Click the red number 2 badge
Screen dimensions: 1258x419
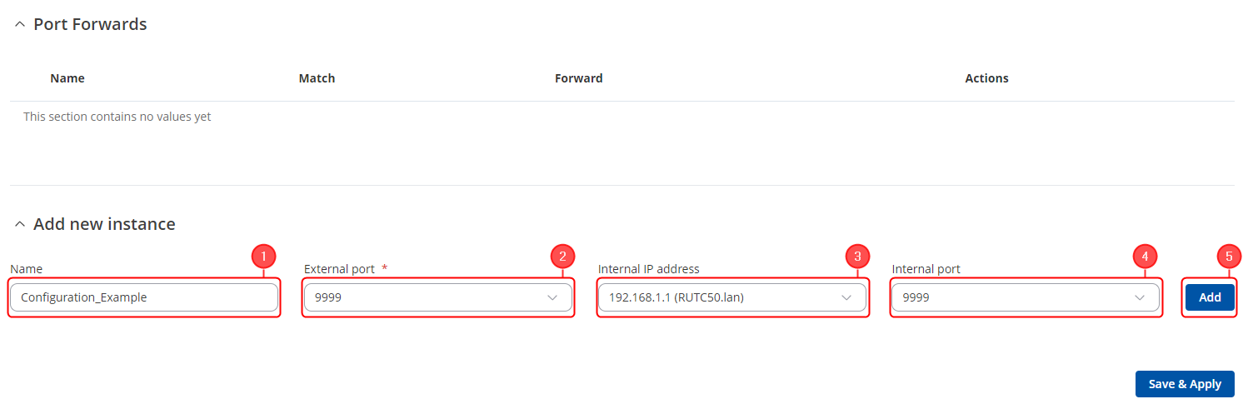tap(562, 256)
